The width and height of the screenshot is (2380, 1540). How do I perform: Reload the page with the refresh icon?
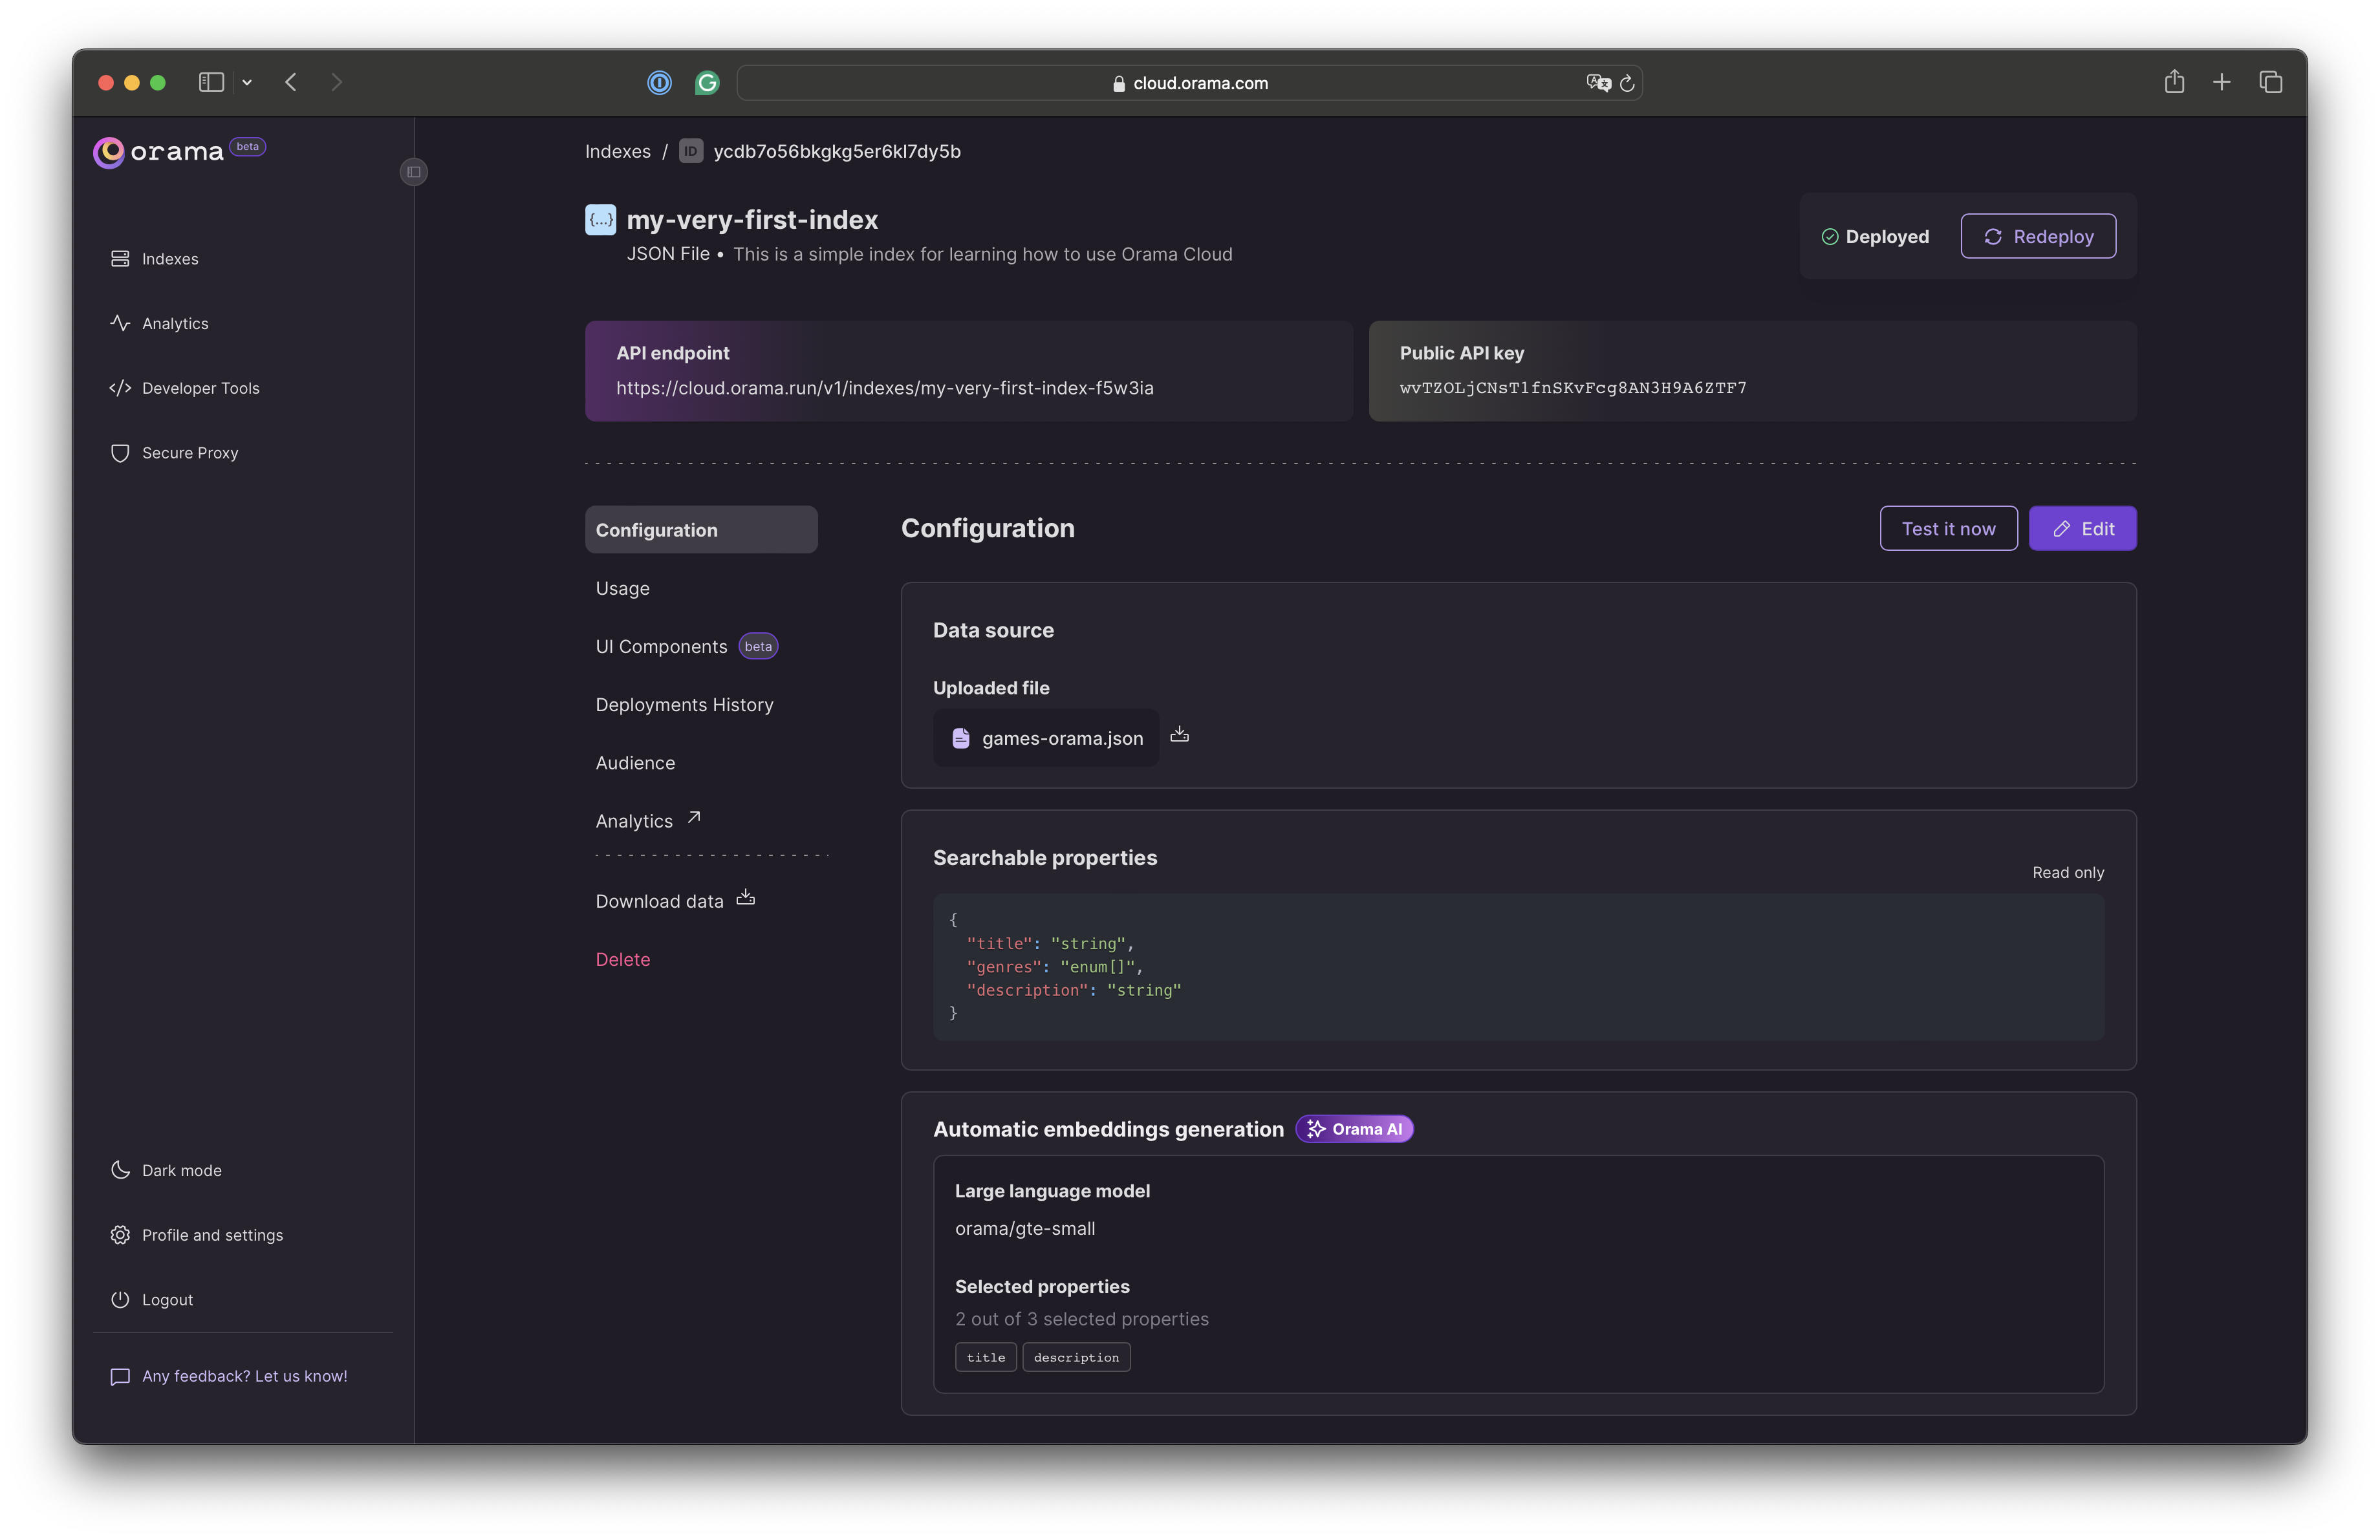(x=1627, y=83)
